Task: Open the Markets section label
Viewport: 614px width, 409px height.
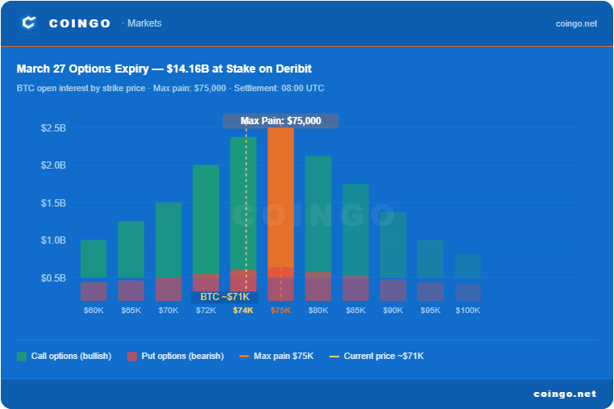Action: pyautogui.click(x=144, y=23)
